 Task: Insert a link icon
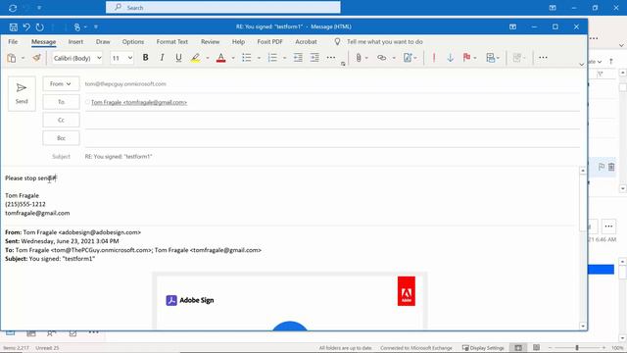[x=381, y=58]
